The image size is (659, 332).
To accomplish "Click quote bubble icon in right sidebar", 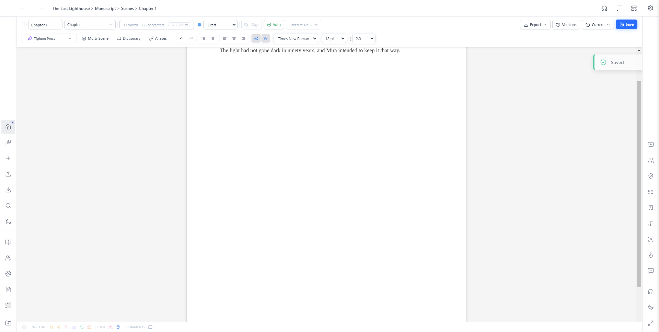I will coord(651,271).
